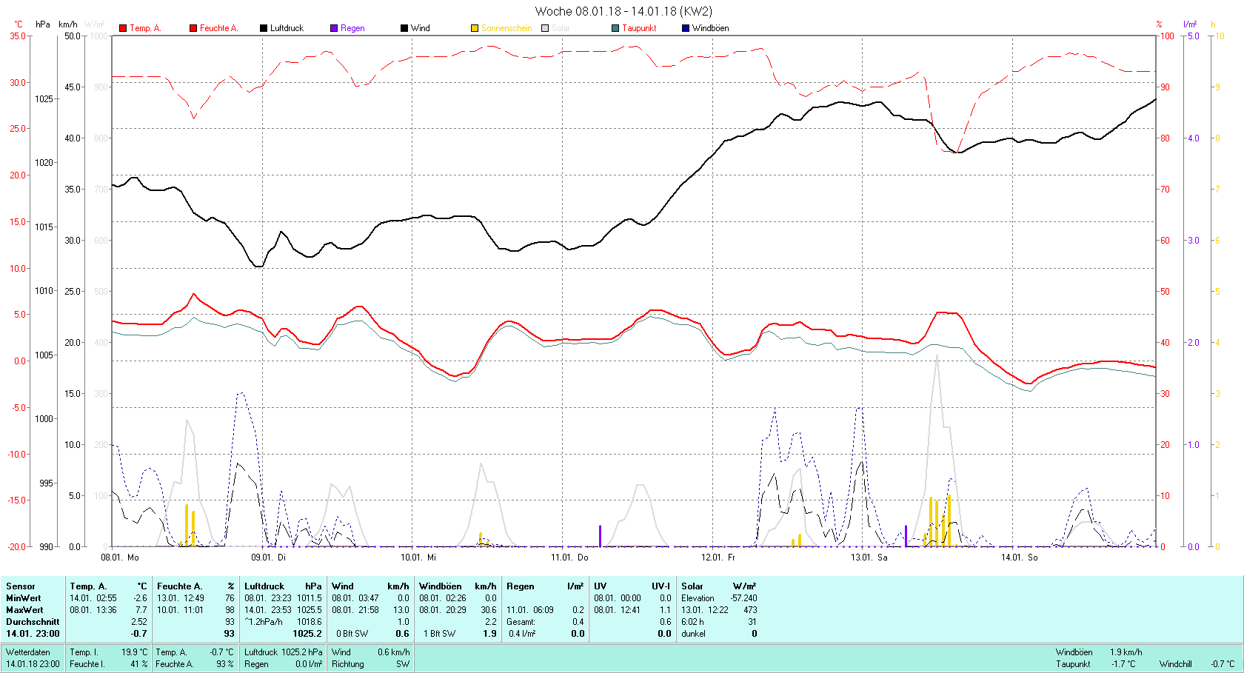Click the red Feuchte A. legend square

(193, 28)
